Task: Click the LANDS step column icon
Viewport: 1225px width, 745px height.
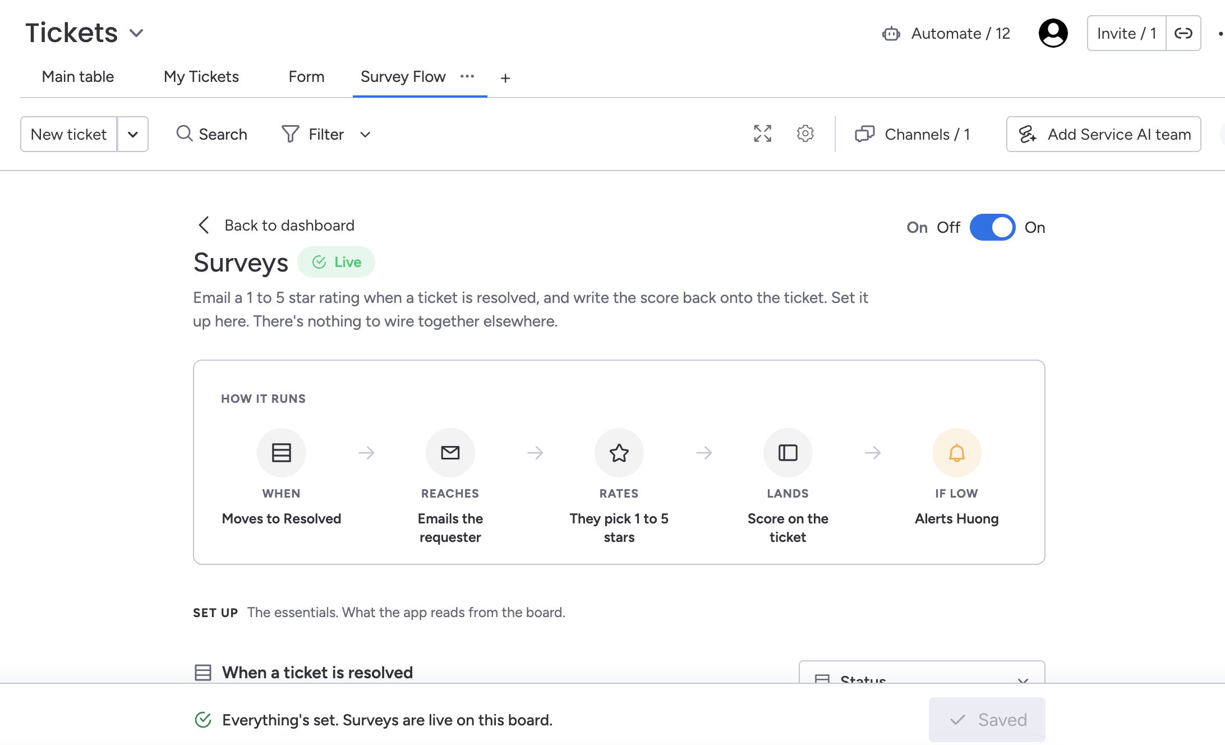Action: pyautogui.click(x=787, y=452)
